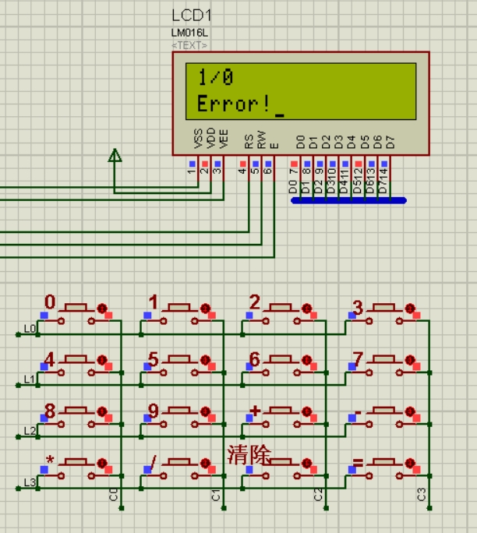Screen dimensions: 477x533
Task: Push the multiply (*) key switch
Action: pos(76,462)
